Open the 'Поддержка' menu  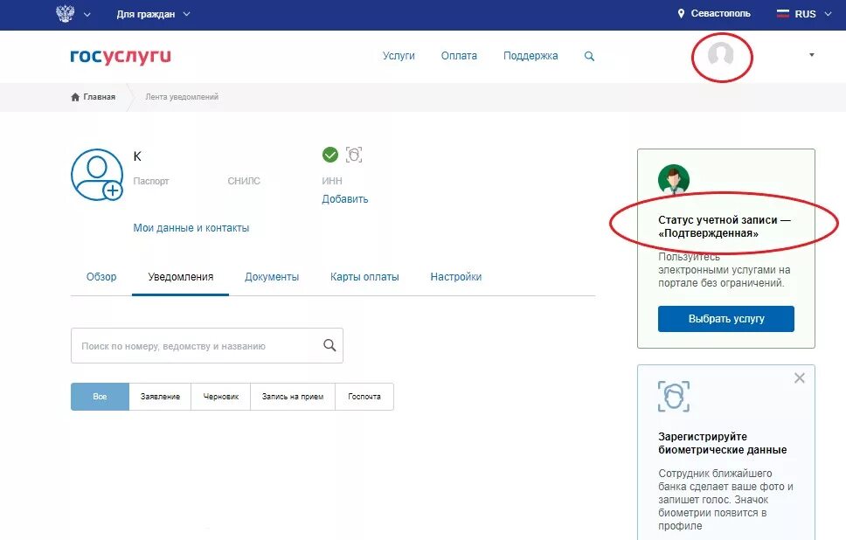[530, 56]
